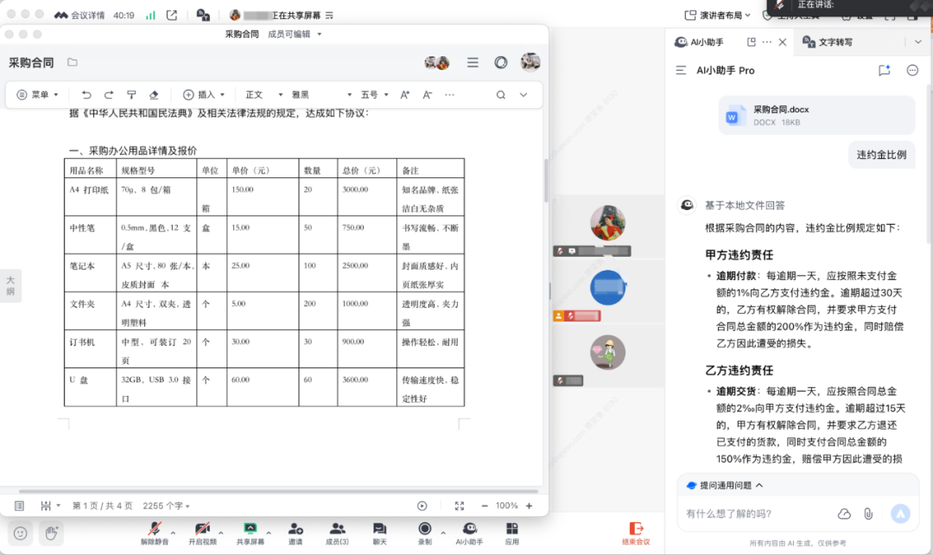Click the eraser clear-formatting icon
Viewport: 933px width, 555px height.
coord(154,95)
